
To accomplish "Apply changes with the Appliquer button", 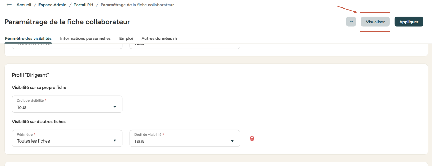I will point(409,22).
